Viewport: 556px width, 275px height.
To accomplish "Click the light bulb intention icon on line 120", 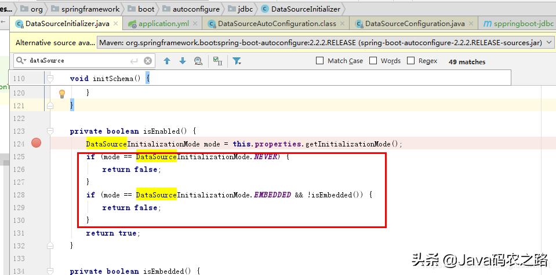I will click(x=62, y=94).
